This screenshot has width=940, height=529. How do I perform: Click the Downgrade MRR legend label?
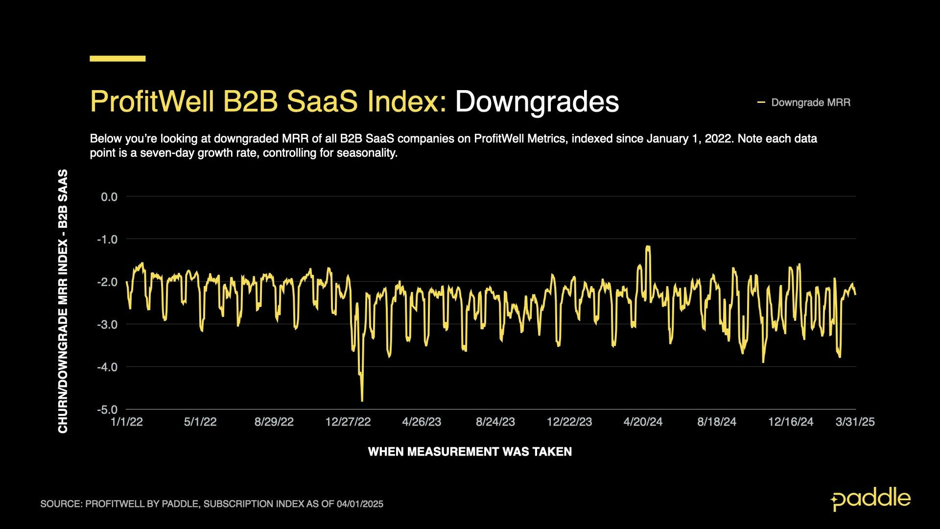[x=810, y=102]
